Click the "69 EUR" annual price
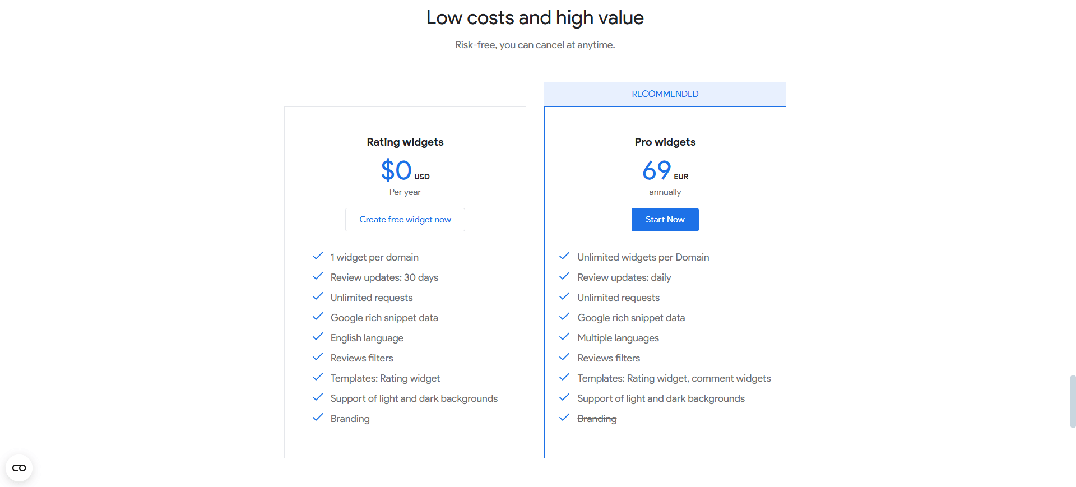Image resolution: width=1076 pixels, height=487 pixels. [665, 171]
